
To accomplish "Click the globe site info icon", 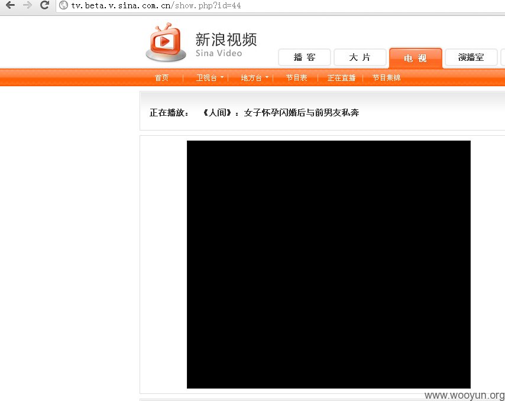I will (63, 5).
